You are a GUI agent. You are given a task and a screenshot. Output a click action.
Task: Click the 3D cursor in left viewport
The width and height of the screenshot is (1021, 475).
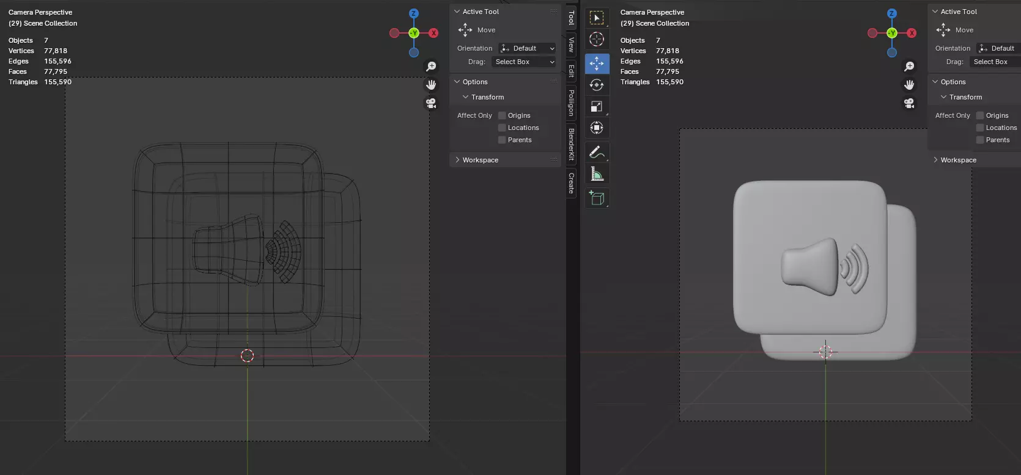(247, 355)
